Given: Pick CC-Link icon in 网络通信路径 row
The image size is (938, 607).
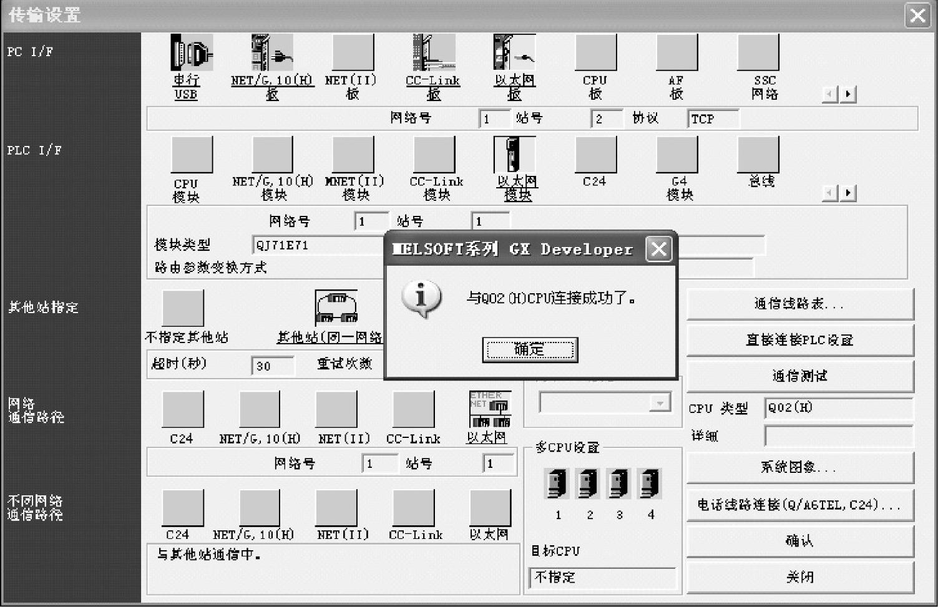Looking at the screenshot, I should coord(413,409).
